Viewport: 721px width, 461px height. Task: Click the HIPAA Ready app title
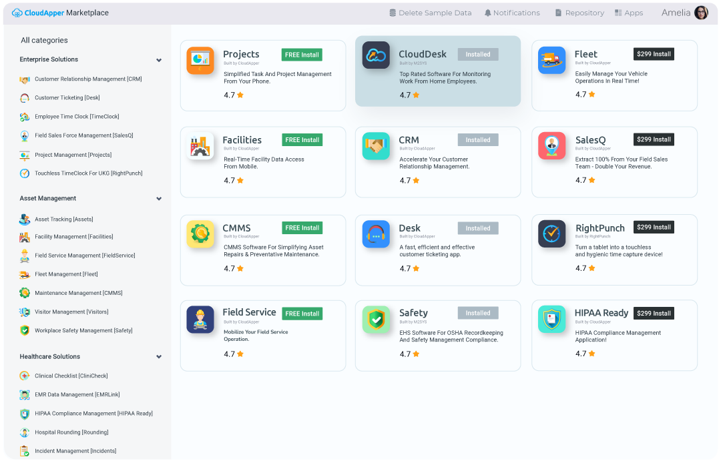[602, 313]
